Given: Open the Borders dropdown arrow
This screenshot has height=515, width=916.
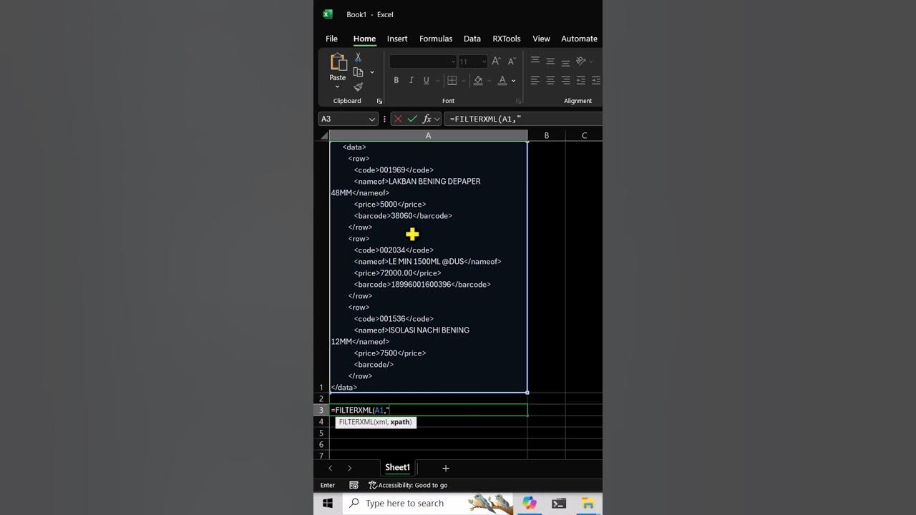Looking at the screenshot, I should click(462, 80).
